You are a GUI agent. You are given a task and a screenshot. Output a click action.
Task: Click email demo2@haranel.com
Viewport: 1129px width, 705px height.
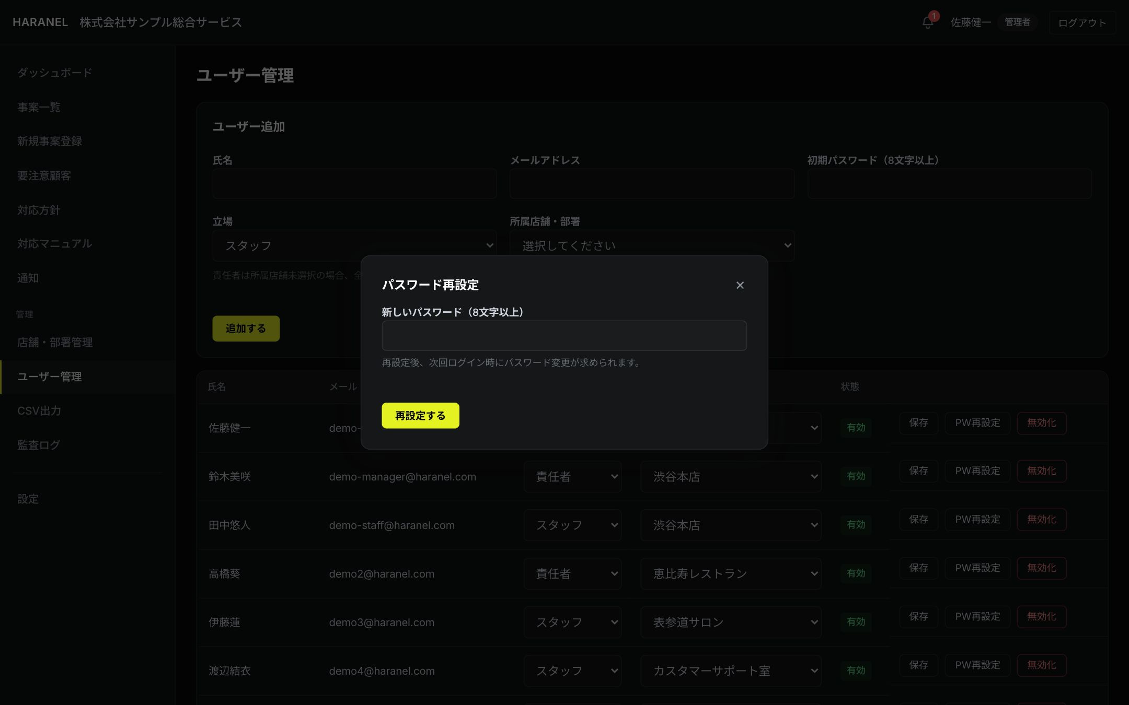click(x=382, y=573)
